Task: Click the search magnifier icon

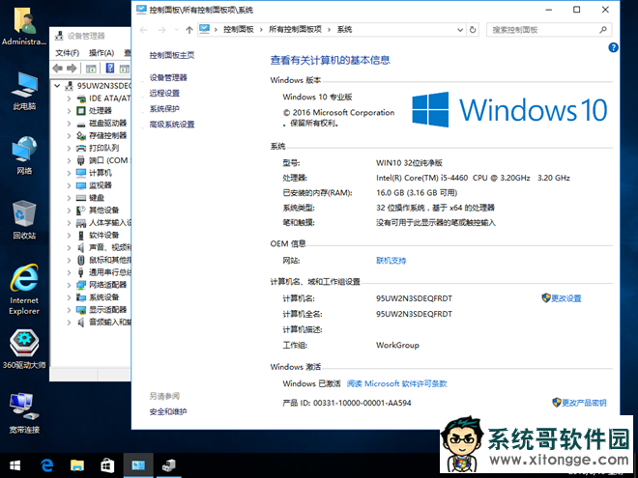Action: click(603, 30)
